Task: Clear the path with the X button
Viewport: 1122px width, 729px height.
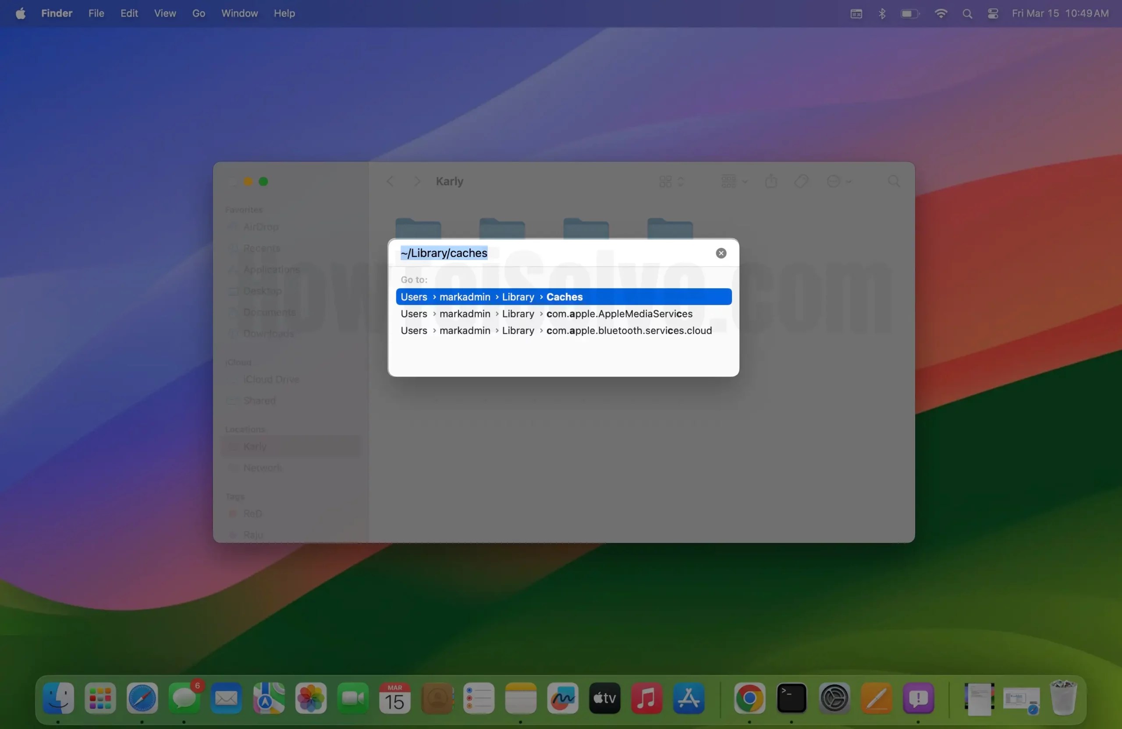Action: click(721, 253)
